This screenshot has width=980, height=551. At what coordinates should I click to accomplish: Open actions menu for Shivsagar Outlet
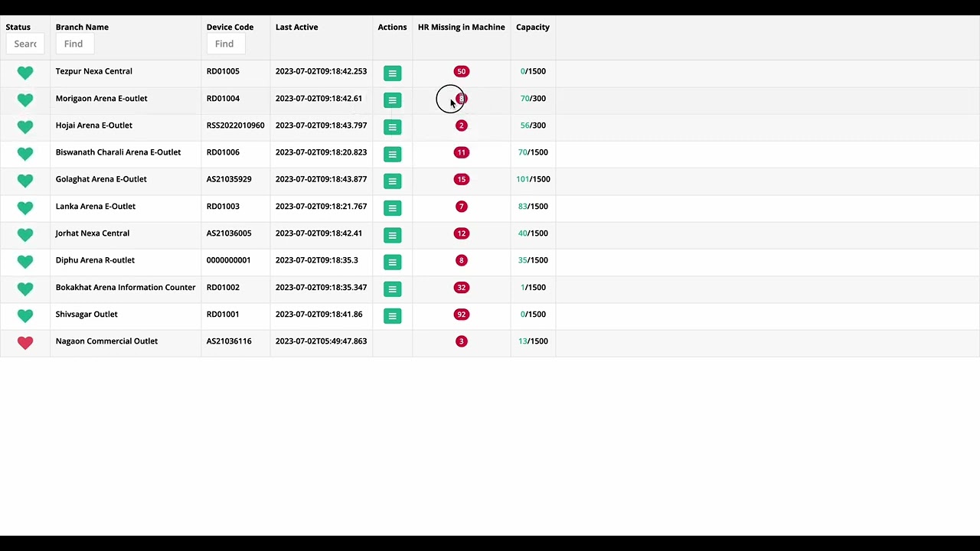click(392, 316)
